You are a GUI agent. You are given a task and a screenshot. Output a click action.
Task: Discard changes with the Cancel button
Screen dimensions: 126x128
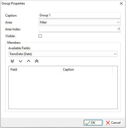[x=113, y=123]
